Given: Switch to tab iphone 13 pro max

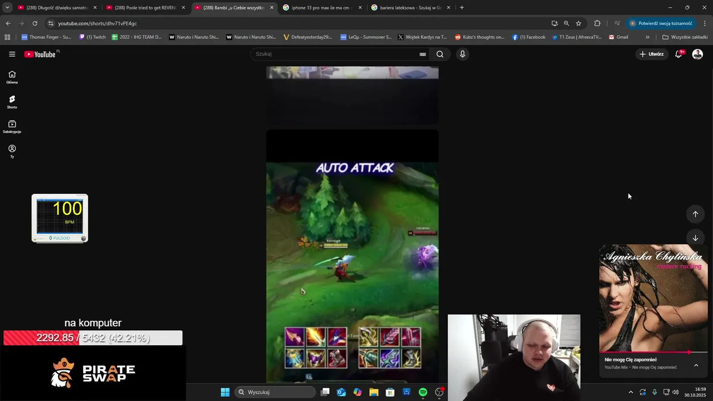Looking at the screenshot, I should point(323,8).
